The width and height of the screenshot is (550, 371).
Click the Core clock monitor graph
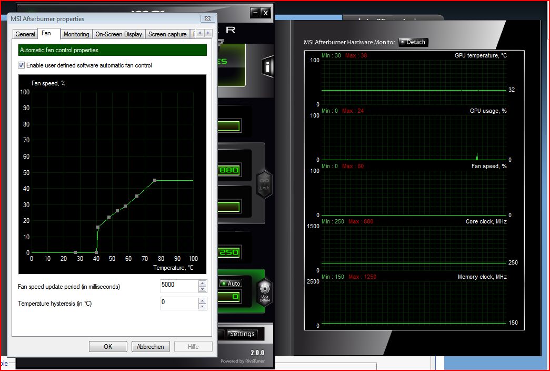[414, 248]
